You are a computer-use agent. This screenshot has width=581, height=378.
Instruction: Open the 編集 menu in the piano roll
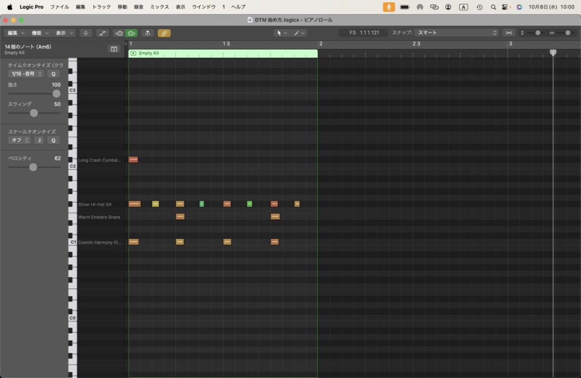click(x=15, y=33)
